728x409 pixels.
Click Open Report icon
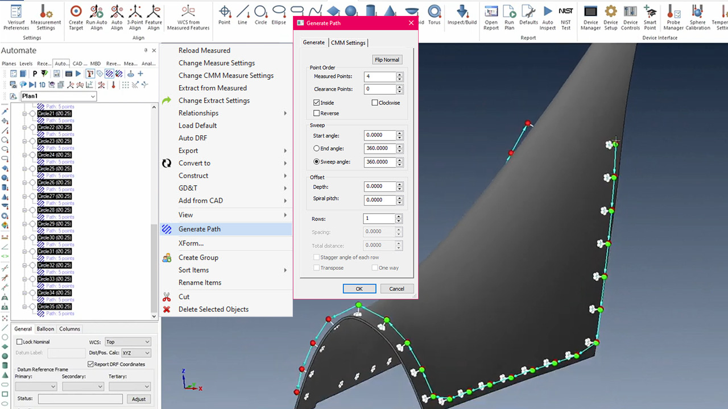(x=491, y=18)
